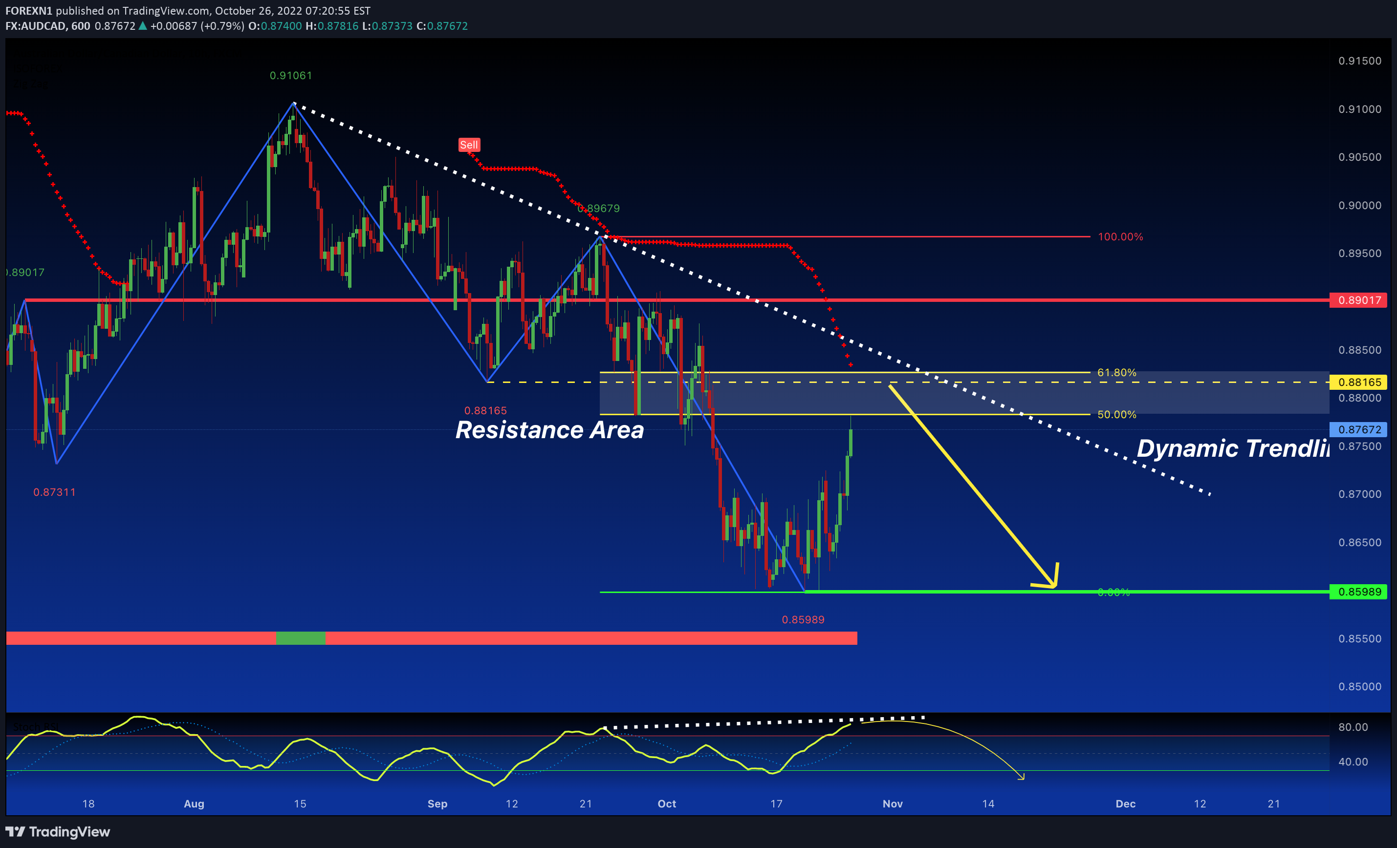1397x848 pixels.
Task: Click the 0.87500 price scale value
Action: [1360, 446]
